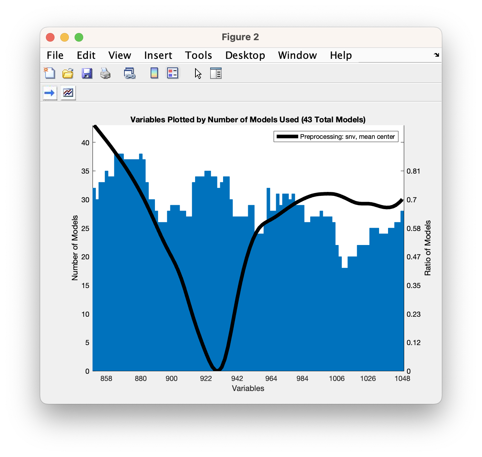Click right y-axis tick label 0.47
Viewport: 482px width, 457px height.
coord(414,257)
